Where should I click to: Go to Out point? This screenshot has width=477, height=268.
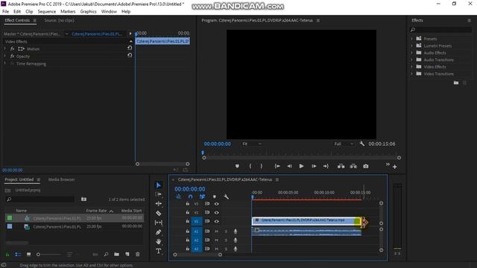pyautogui.click(x=326, y=166)
